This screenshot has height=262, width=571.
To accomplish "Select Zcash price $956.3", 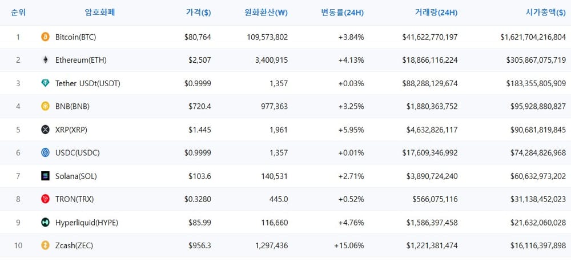I will [199, 245].
